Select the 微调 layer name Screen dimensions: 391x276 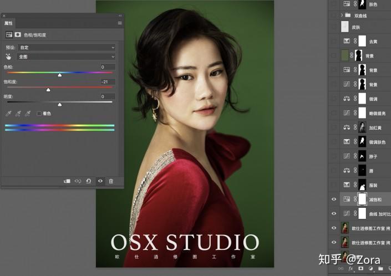[x=373, y=99]
